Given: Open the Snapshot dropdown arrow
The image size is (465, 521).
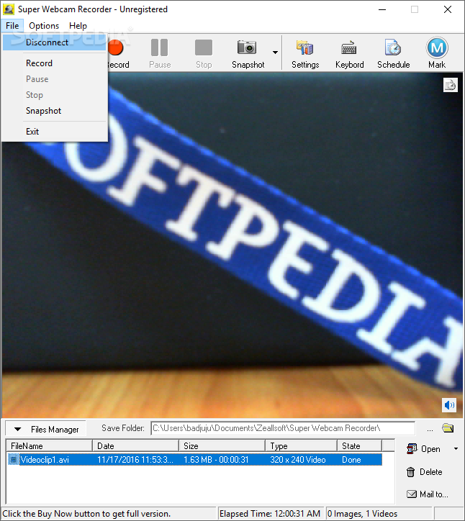Looking at the screenshot, I should coord(275,53).
